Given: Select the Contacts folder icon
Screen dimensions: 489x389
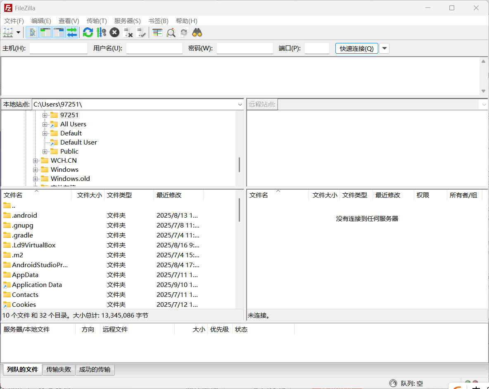Looking at the screenshot, I should click(7, 295).
